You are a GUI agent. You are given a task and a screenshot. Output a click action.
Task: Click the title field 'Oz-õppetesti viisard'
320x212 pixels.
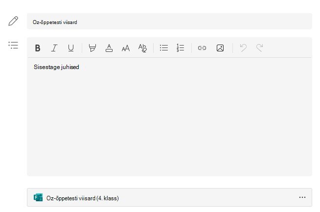(169, 21)
